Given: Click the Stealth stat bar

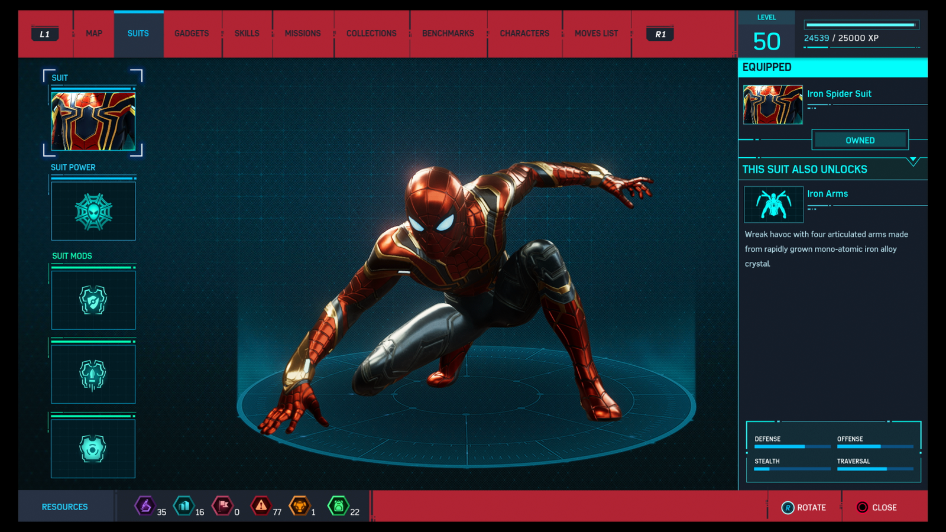Looking at the screenshot, I should click(792, 469).
